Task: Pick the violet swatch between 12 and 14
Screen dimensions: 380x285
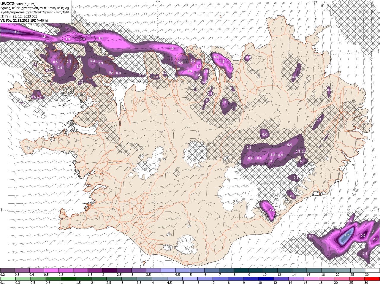Action: [x=281, y=279]
